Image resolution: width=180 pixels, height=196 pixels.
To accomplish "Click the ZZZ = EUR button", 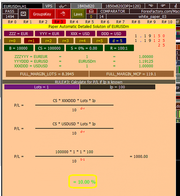I will pos(19,34).
